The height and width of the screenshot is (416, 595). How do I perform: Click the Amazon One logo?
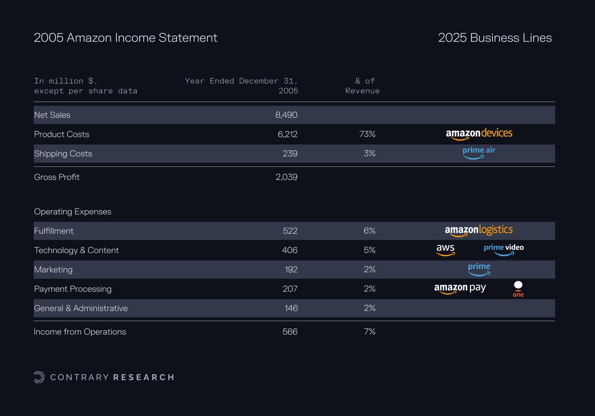(518, 289)
